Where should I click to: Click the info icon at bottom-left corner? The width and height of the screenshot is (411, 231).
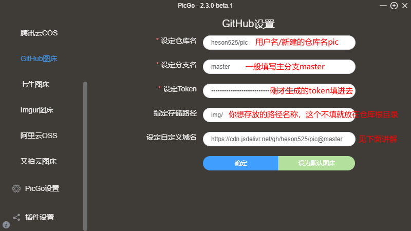tap(6, 225)
